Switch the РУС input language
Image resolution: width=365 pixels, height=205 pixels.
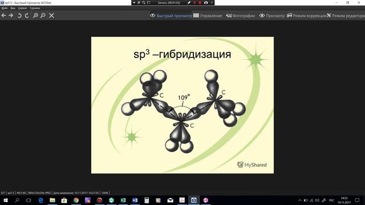point(332,200)
